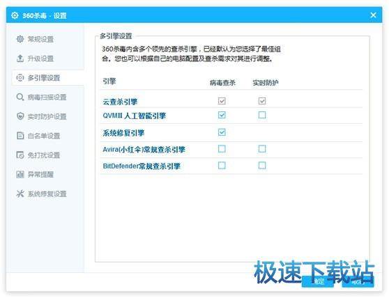
Task: Open the 异常提醒 tab
Action: [x=48, y=174]
